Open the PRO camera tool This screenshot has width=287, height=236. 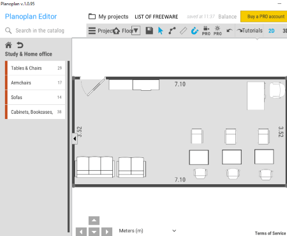coord(206,31)
